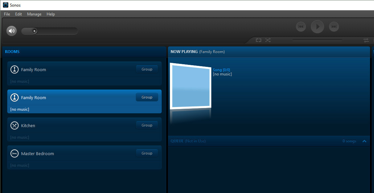
Task: Adjust the volume slider knob
Action: [x=35, y=31]
